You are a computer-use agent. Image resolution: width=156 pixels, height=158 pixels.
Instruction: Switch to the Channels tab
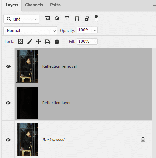34,5
